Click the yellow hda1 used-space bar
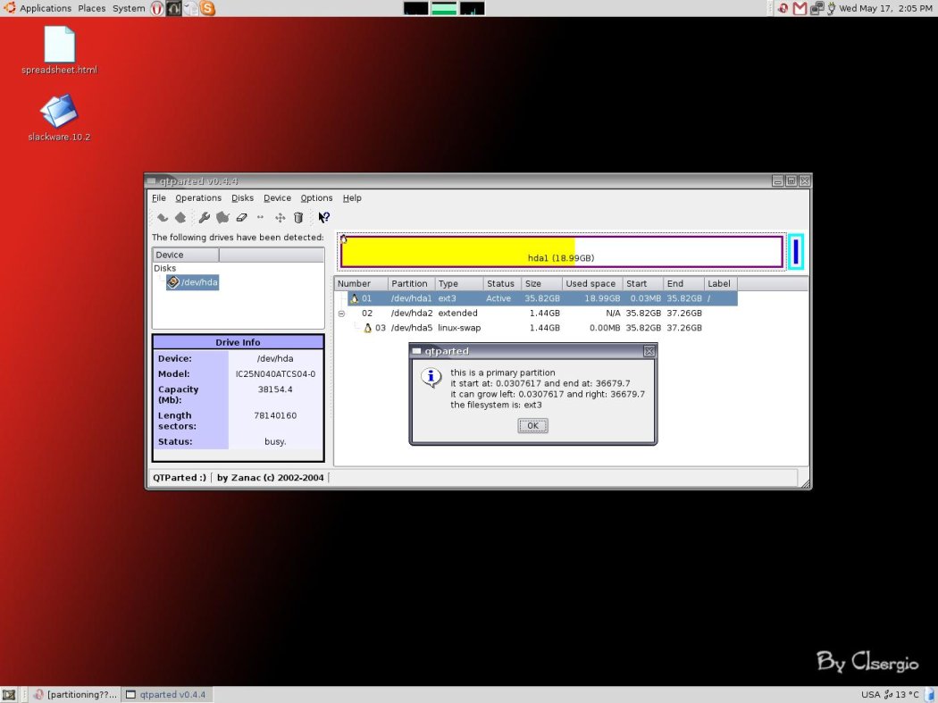The height and width of the screenshot is (703, 938). [458, 251]
